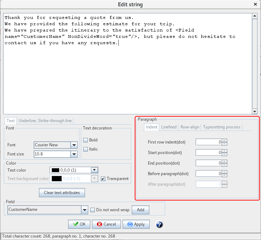This screenshot has width=261, height=240.
Task: Toggle the Do not word wrap checkbox
Action: [93, 210]
